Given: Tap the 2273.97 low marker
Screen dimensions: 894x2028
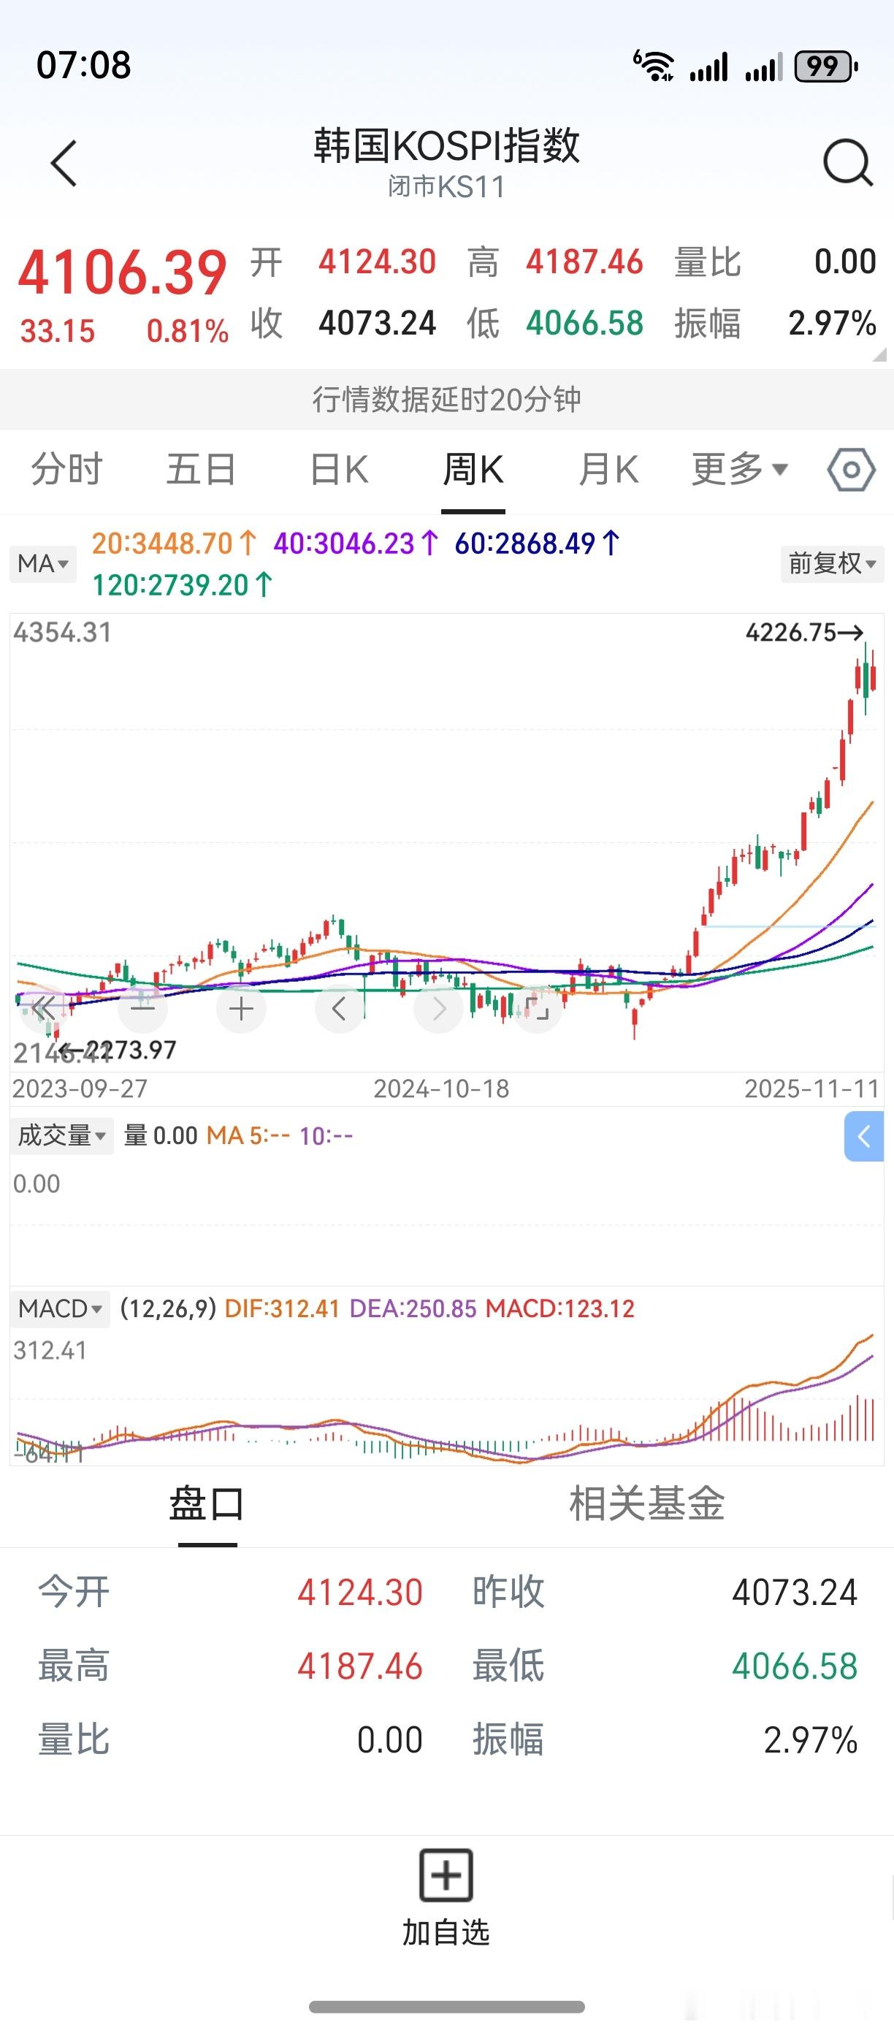Looking at the screenshot, I should tap(120, 1049).
